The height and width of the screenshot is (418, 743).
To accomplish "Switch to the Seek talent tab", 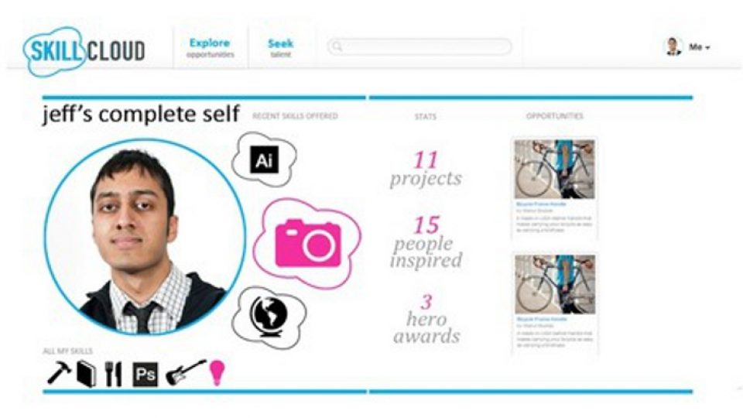I will tap(280, 47).
